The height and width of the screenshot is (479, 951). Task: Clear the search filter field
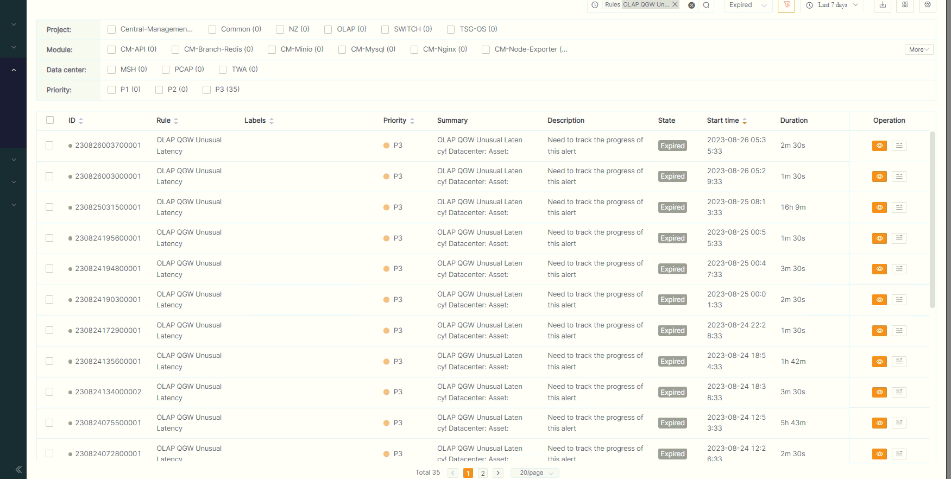[691, 5]
